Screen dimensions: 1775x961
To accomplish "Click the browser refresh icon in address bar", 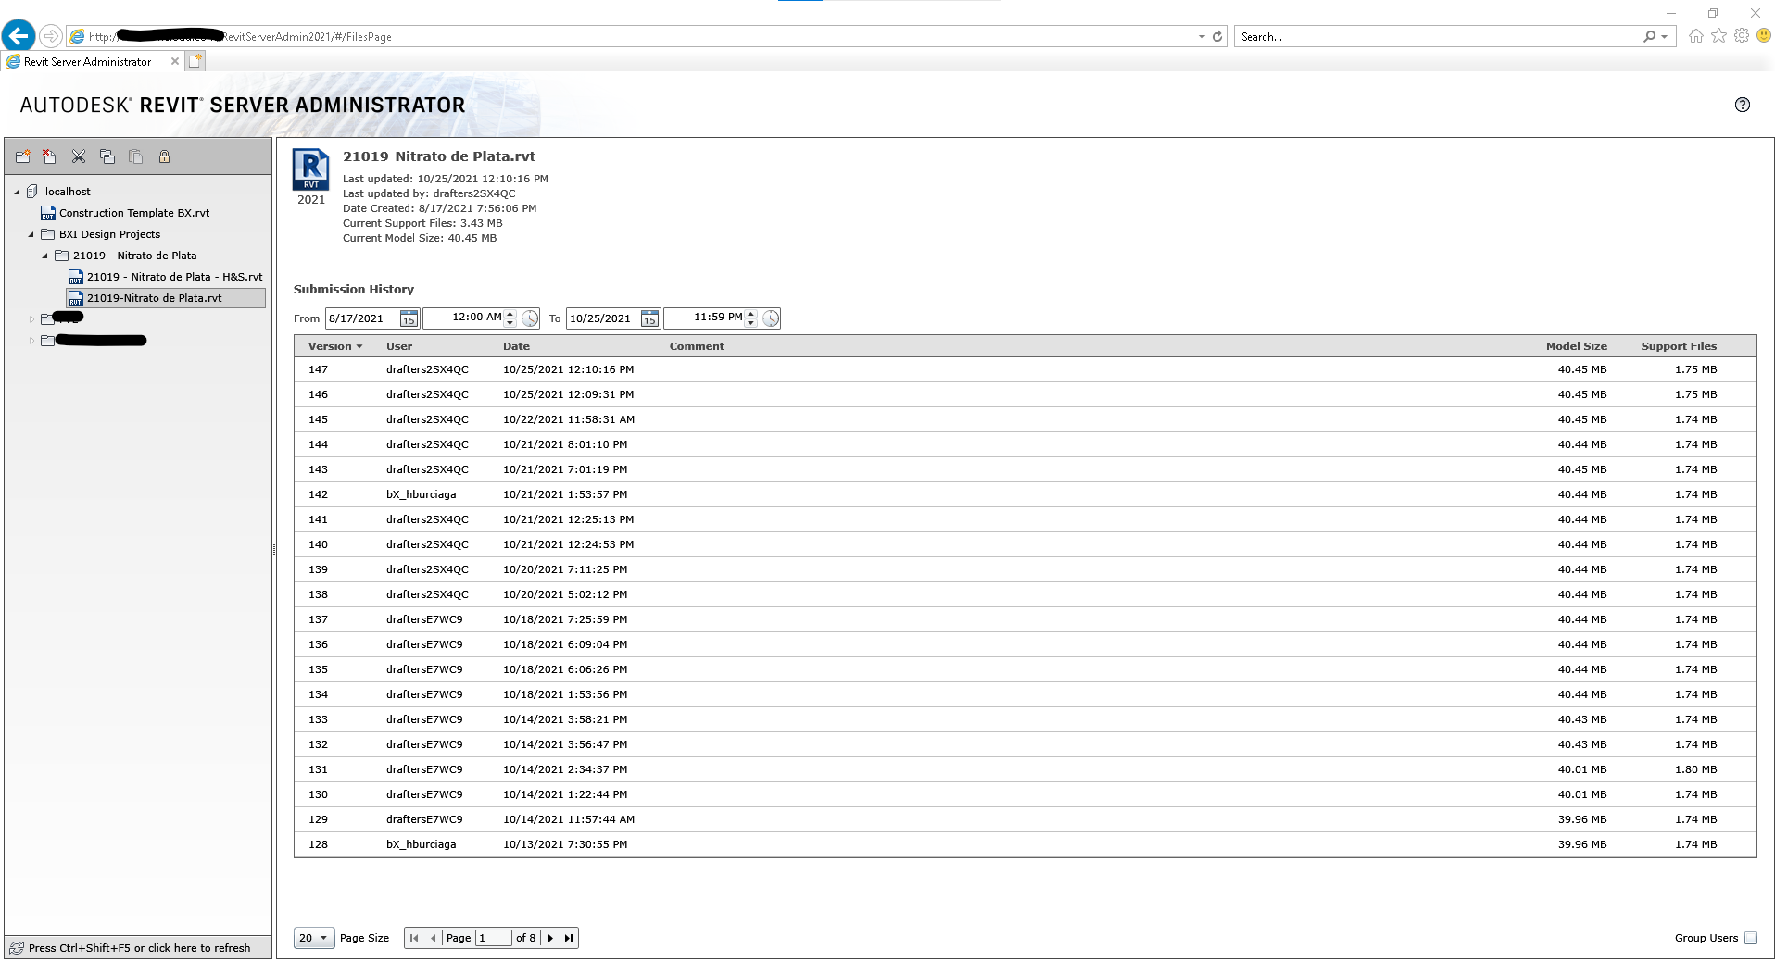I will (x=1217, y=37).
